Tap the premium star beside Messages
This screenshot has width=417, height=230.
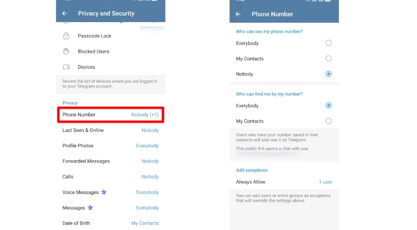[90, 207]
